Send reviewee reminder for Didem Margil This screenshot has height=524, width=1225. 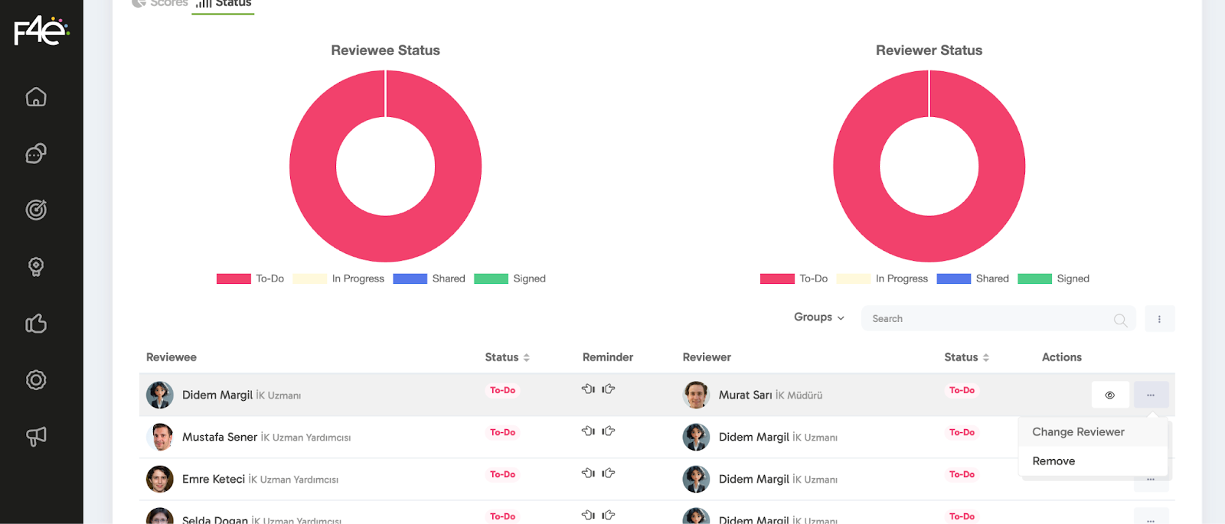click(588, 389)
